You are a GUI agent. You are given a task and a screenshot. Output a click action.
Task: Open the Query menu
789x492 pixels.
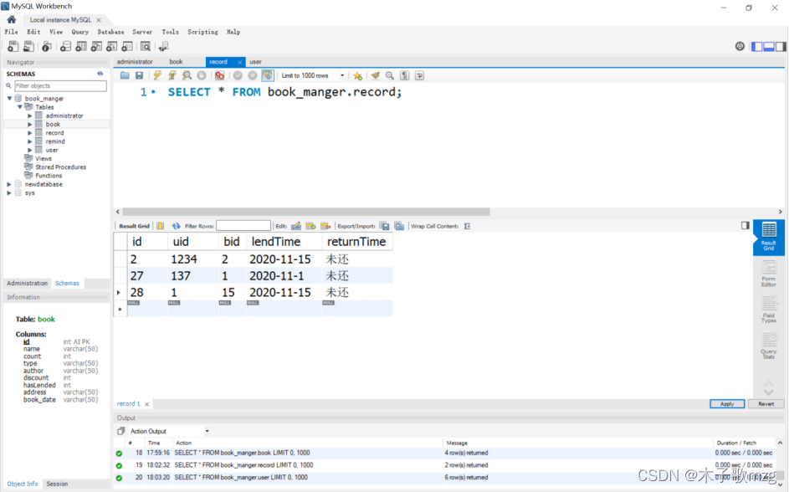[80, 32]
